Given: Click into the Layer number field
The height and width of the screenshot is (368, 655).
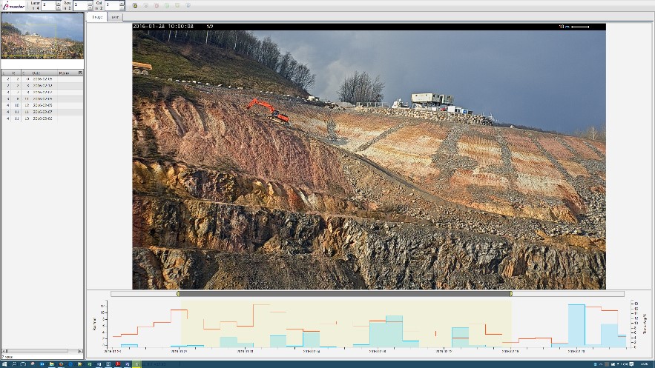Looking at the screenshot, I should click(48, 4).
